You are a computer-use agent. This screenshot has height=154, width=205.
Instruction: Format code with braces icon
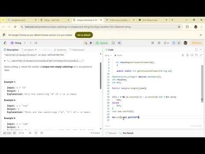[192, 55]
